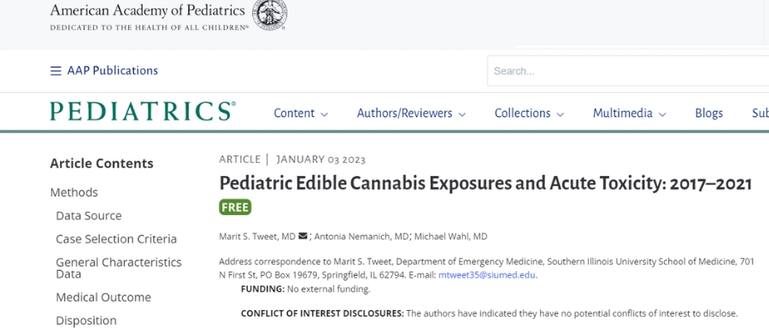Select author Michael Wahl, MD
This screenshot has width=769, height=333.
450,237
